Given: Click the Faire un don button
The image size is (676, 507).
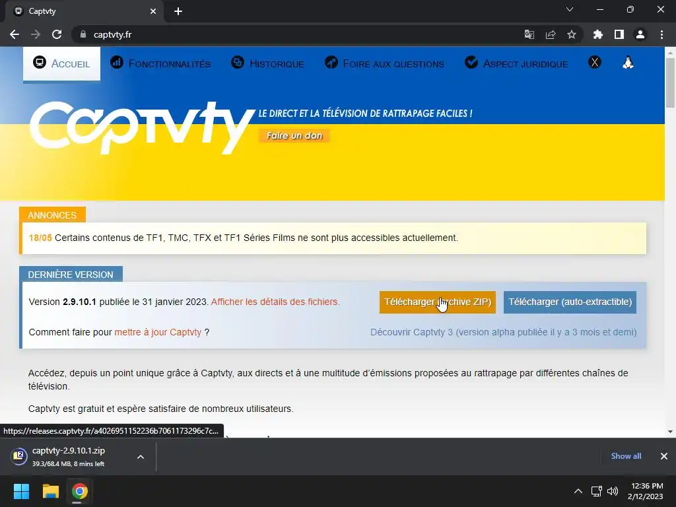Looking at the screenshot, I should pos(294,135).
